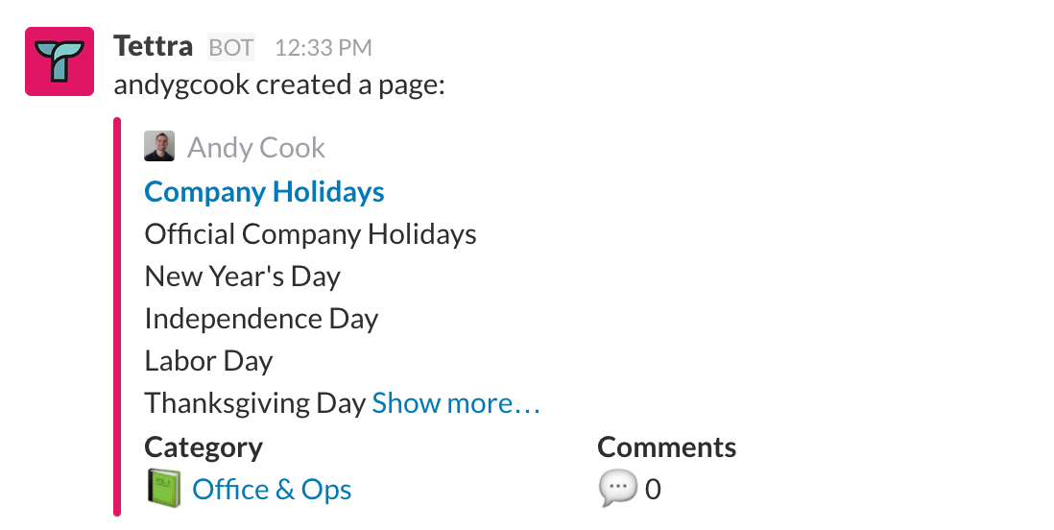The image size is (1054, 530).
Task: Click the Official Company Holidays text line
Action: click(311, 234)
